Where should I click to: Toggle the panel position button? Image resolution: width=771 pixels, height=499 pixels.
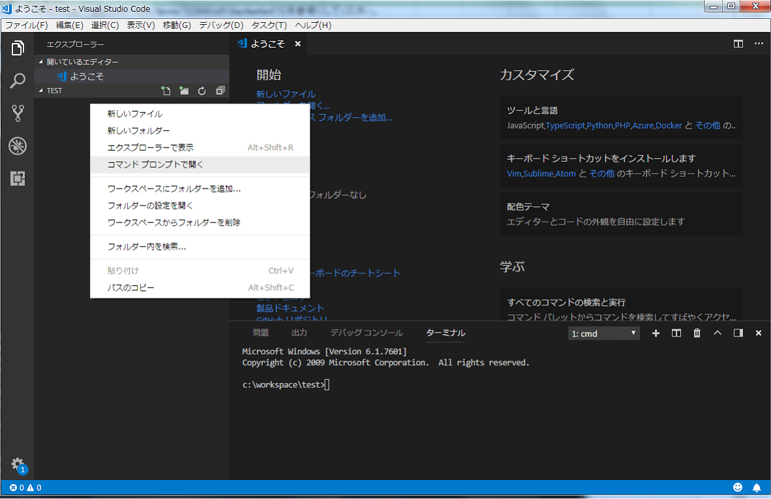738,333
